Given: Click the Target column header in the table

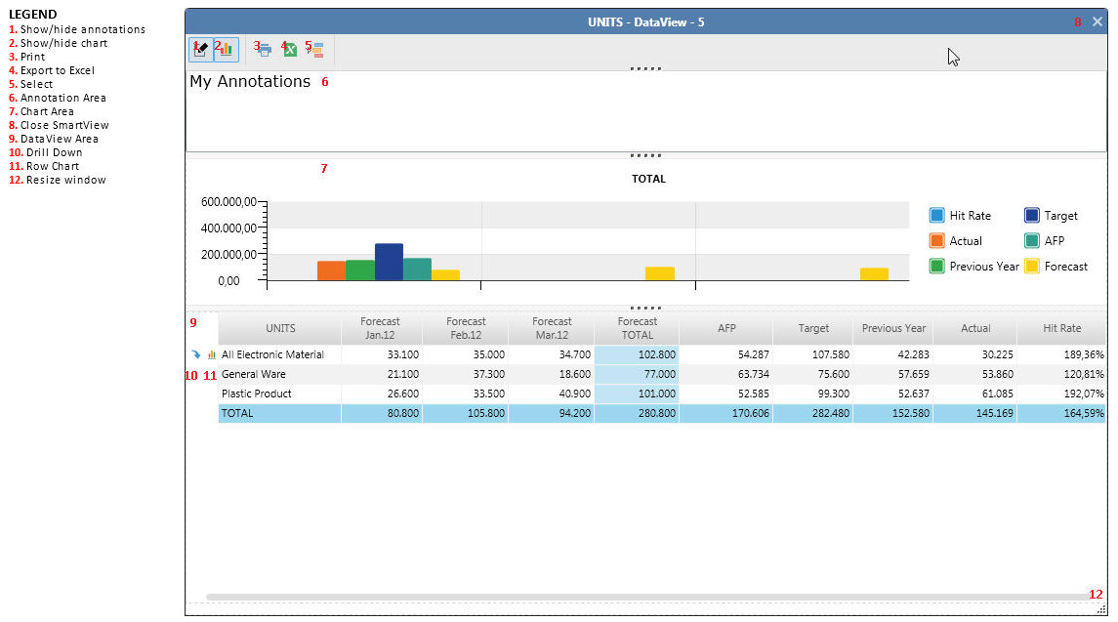Looking at the screenshot, I should coord(812,328).
